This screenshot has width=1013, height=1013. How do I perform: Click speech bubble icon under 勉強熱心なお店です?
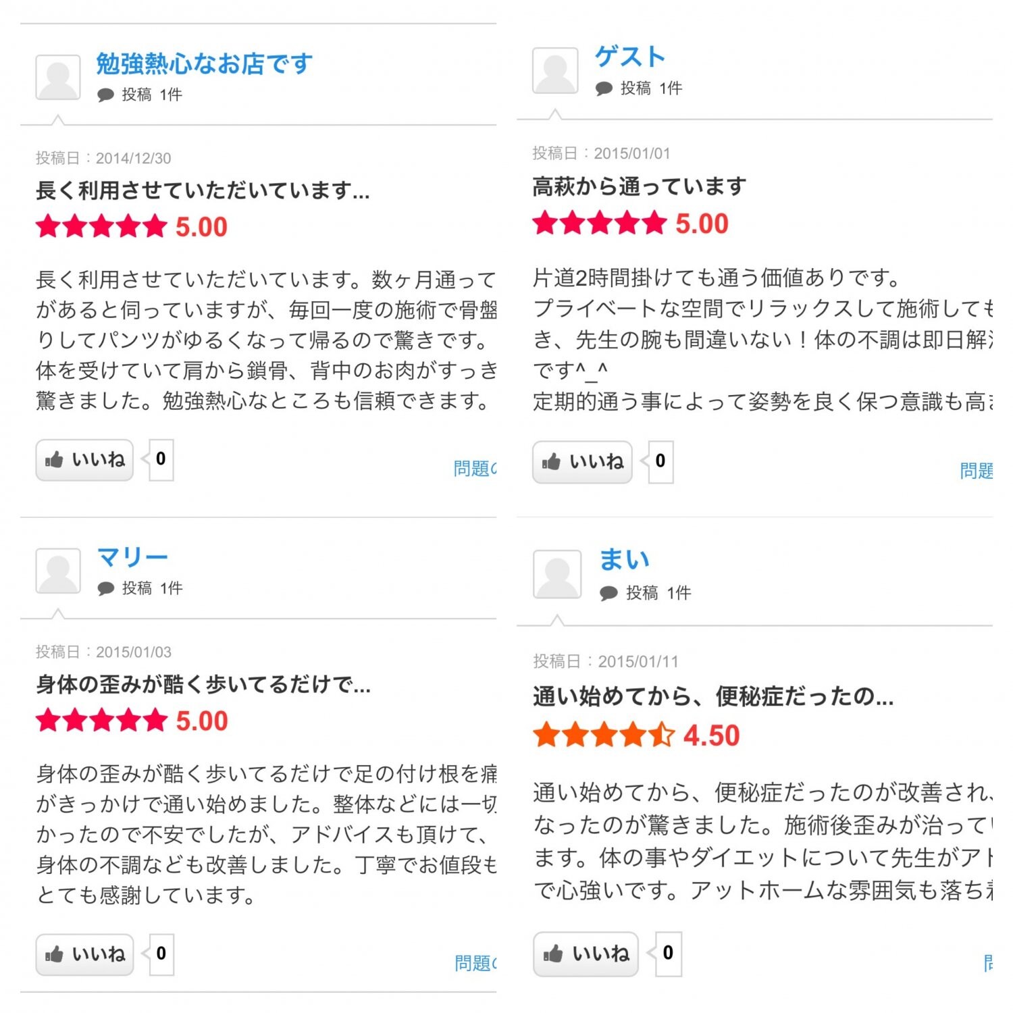pos(105,95)
